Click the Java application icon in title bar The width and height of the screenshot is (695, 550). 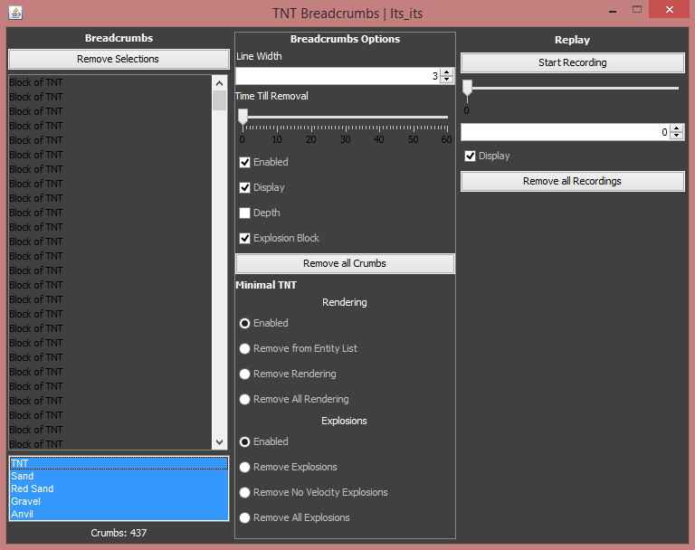15,13
